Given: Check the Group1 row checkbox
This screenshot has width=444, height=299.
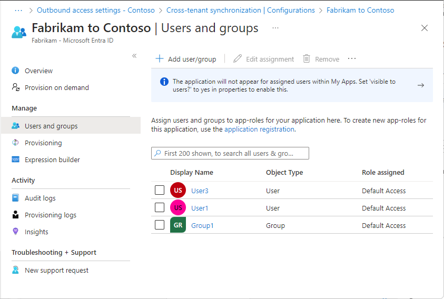Looking at the screenshot, I should click(x=160, y=225).
